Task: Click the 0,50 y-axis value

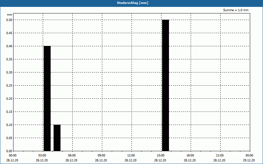Action: 9,20
